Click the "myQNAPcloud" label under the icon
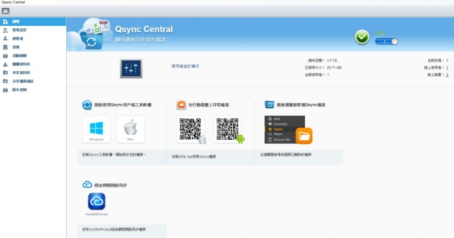 [96, 214]
